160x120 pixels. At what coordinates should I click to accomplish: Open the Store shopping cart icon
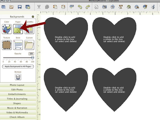tap(18, 45)
